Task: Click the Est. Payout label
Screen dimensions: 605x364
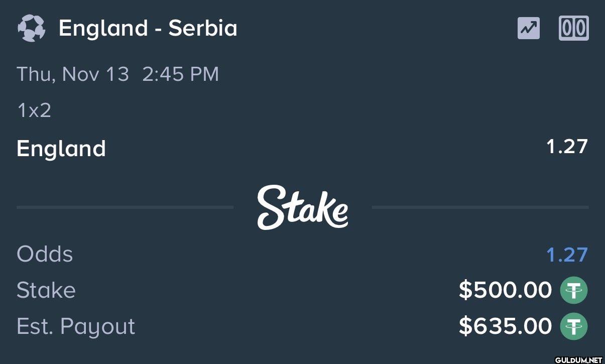Action: pos(76,327)
